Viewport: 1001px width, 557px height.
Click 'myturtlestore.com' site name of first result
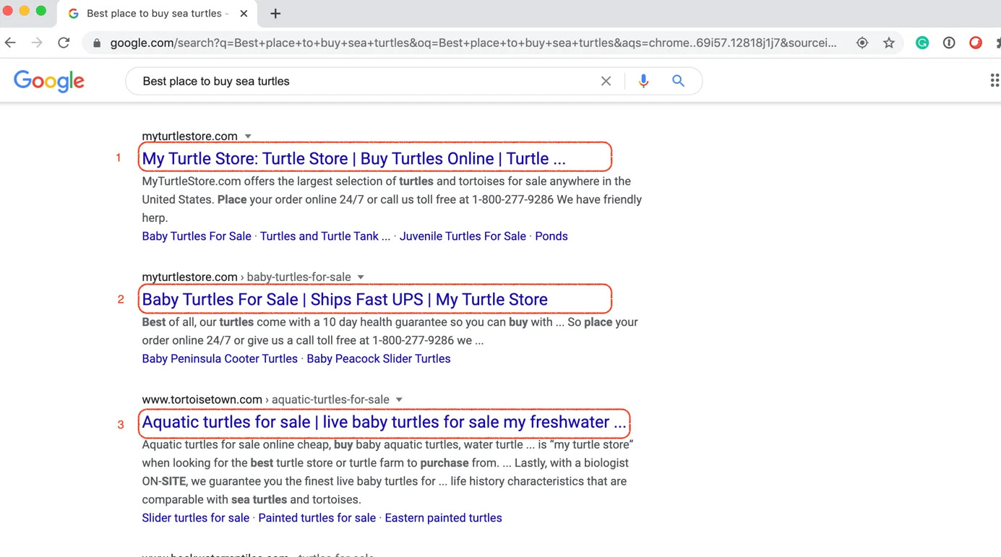coord(189,137)
